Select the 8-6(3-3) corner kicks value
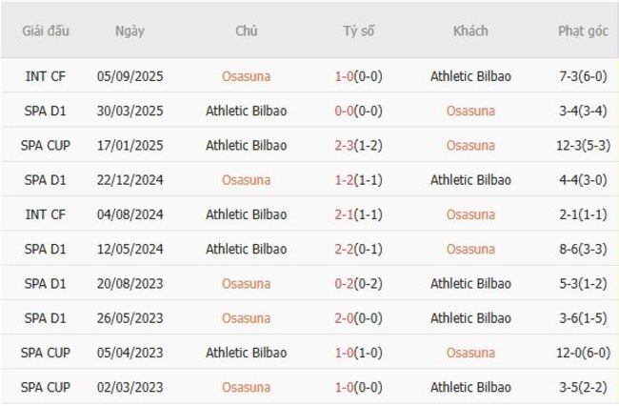Image resolution: width=619 pixels, height=406 pixels. pyautogui.click(x=583, y=250)
